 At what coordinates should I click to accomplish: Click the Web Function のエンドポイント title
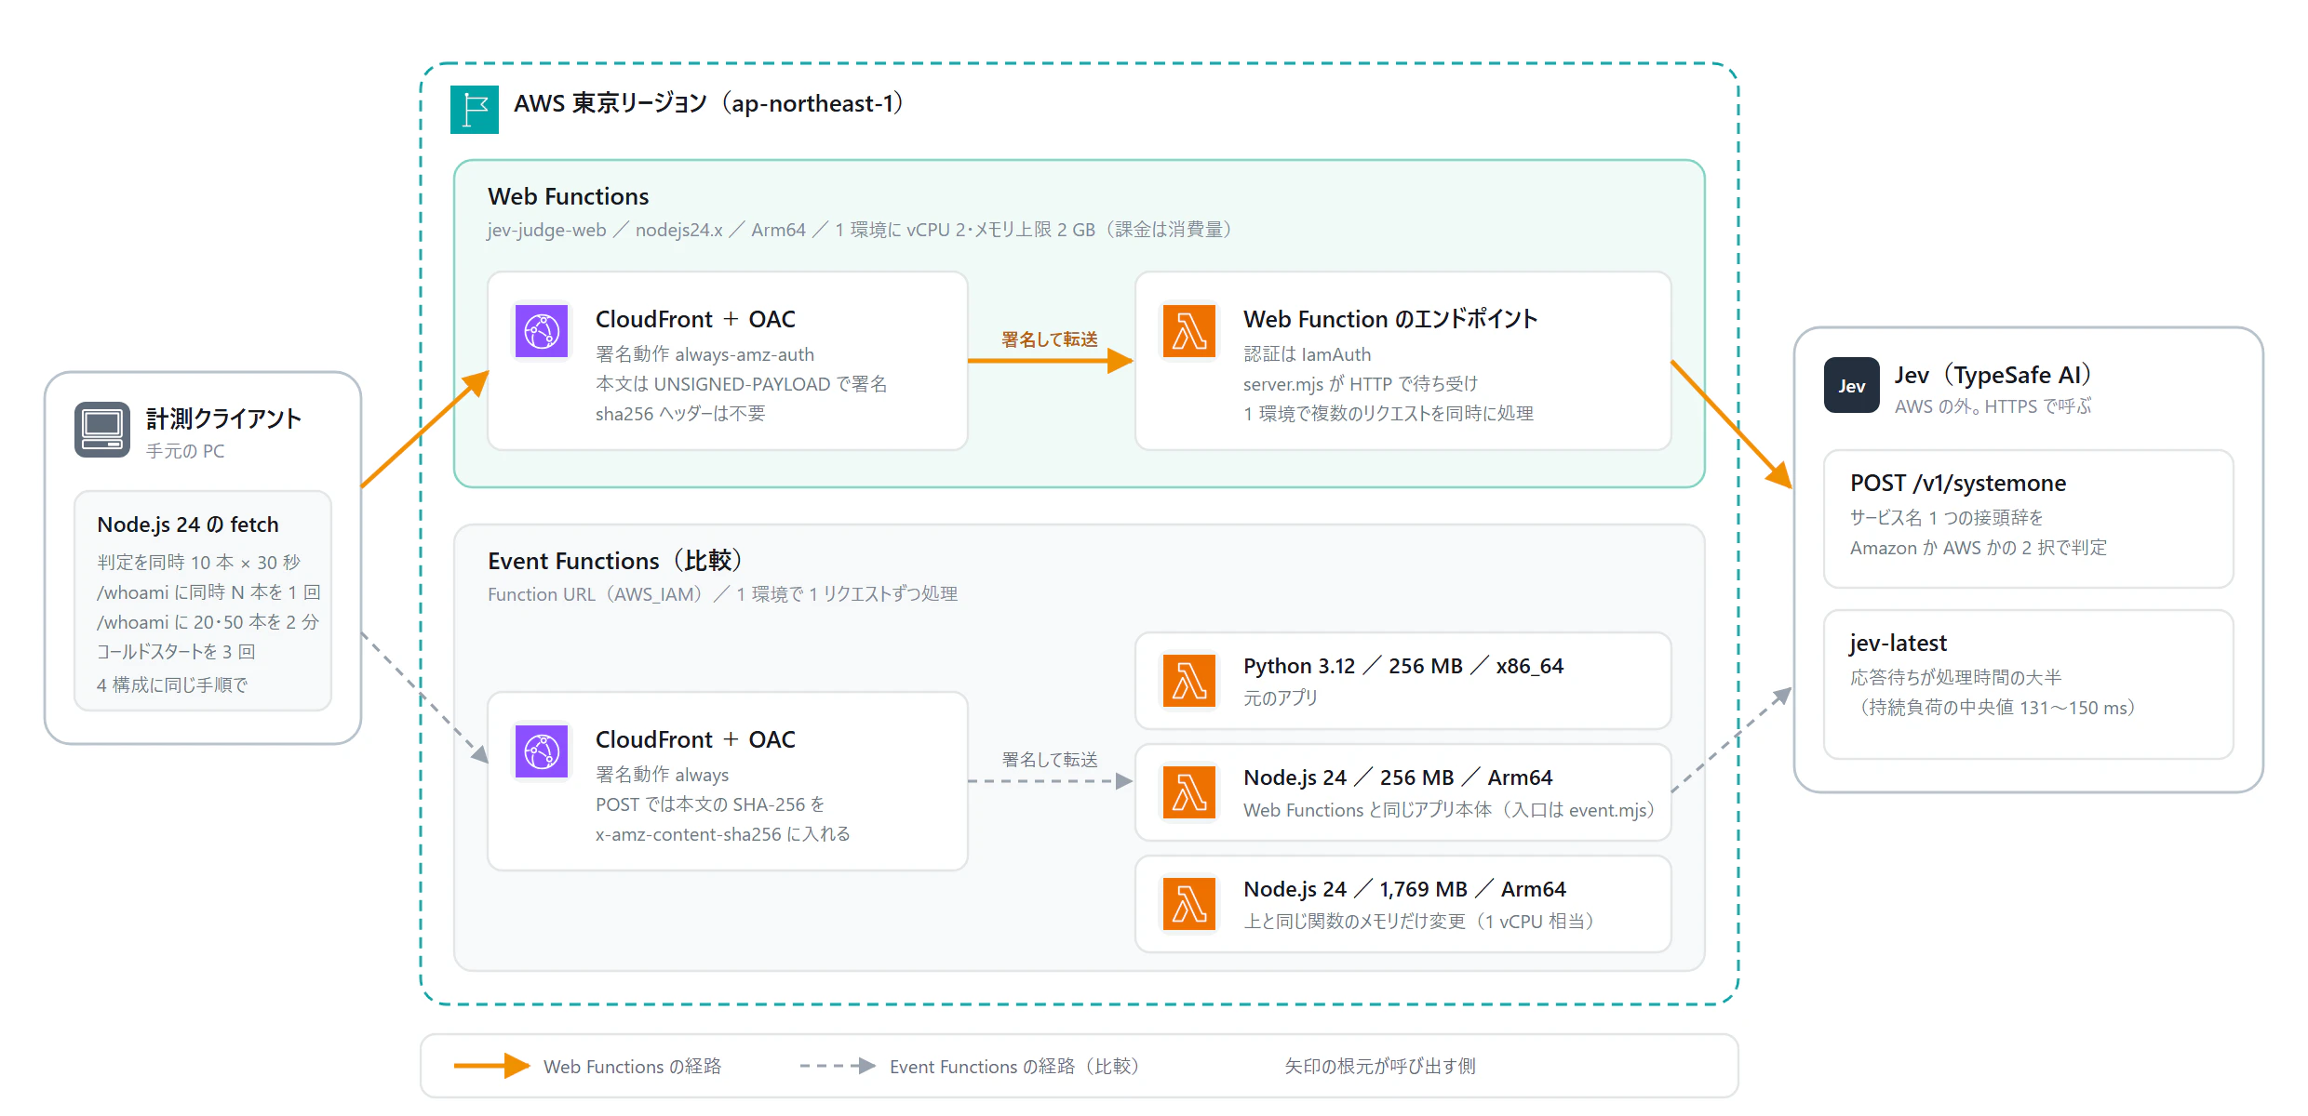click(x=1390, y=319)
